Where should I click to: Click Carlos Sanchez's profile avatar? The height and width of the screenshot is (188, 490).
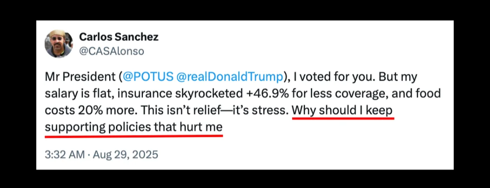point(58,44)
